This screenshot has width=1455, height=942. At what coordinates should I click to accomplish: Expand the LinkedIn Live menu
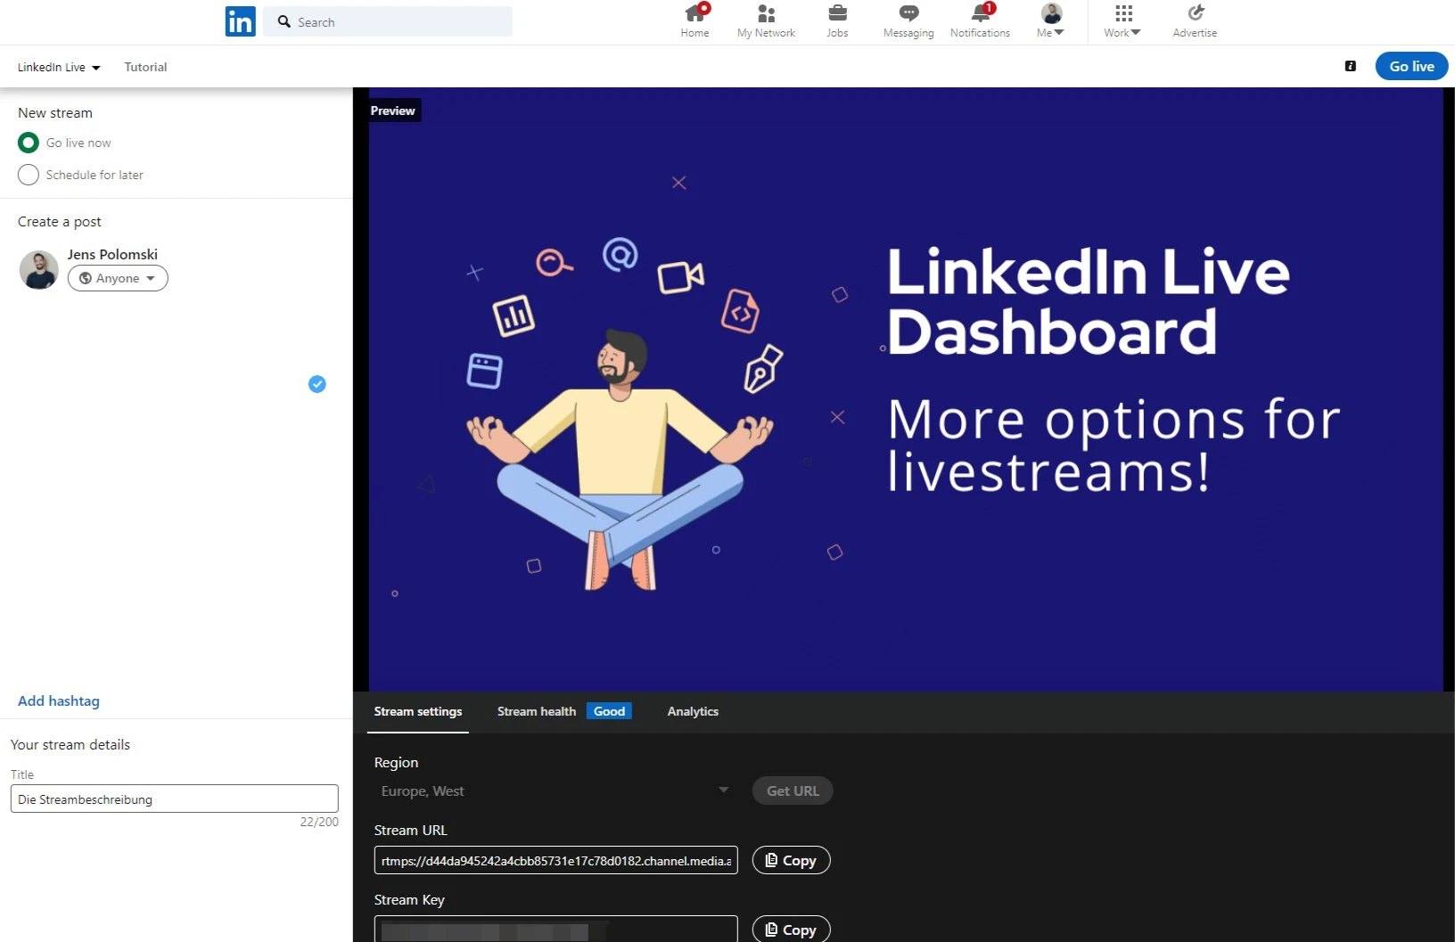58,67
